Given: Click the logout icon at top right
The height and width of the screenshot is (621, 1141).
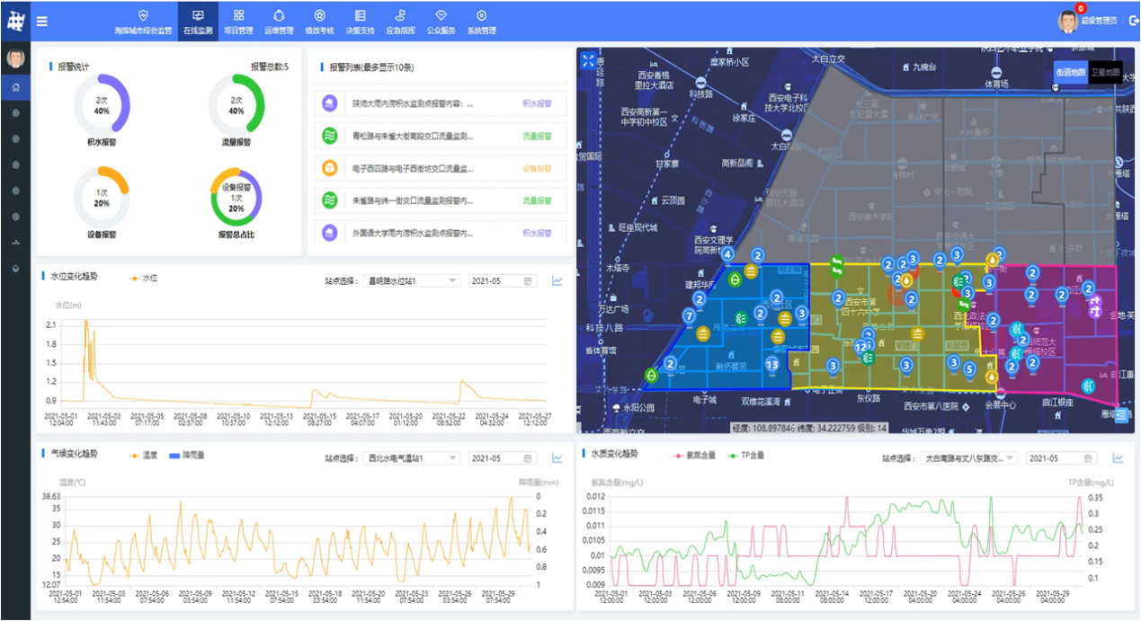Looking at the screenshot, I should (1132, 21).
